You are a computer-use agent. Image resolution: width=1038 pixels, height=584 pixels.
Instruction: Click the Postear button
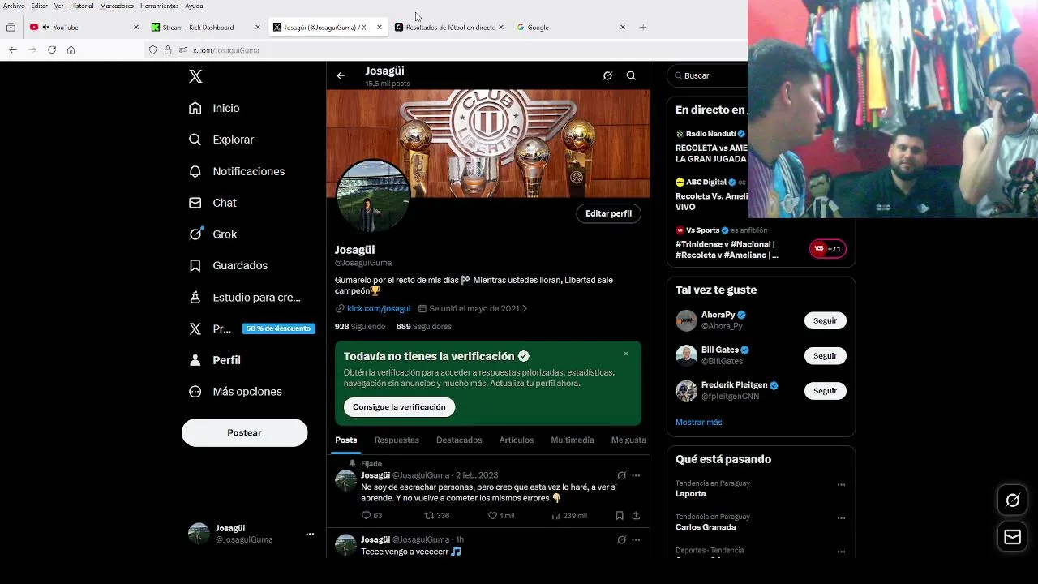(x=244, y=432)
